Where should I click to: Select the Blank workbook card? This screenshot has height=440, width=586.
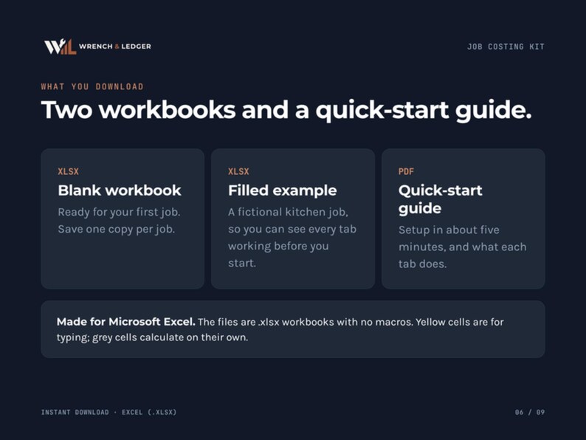tap(123, 219)
